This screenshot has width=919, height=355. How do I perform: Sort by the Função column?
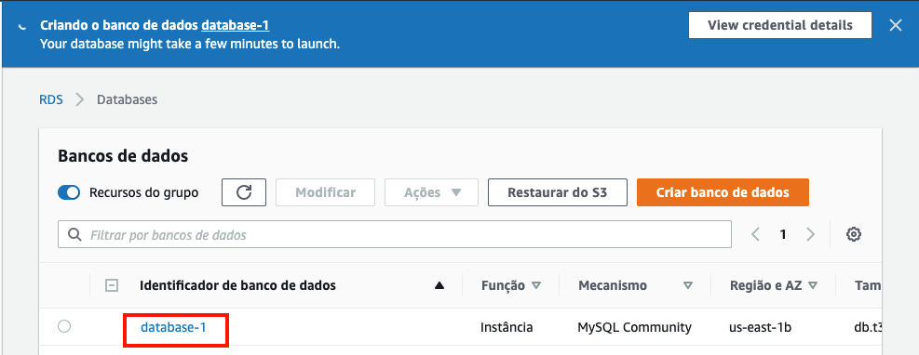pyautogui.click(x=511, y=285)
